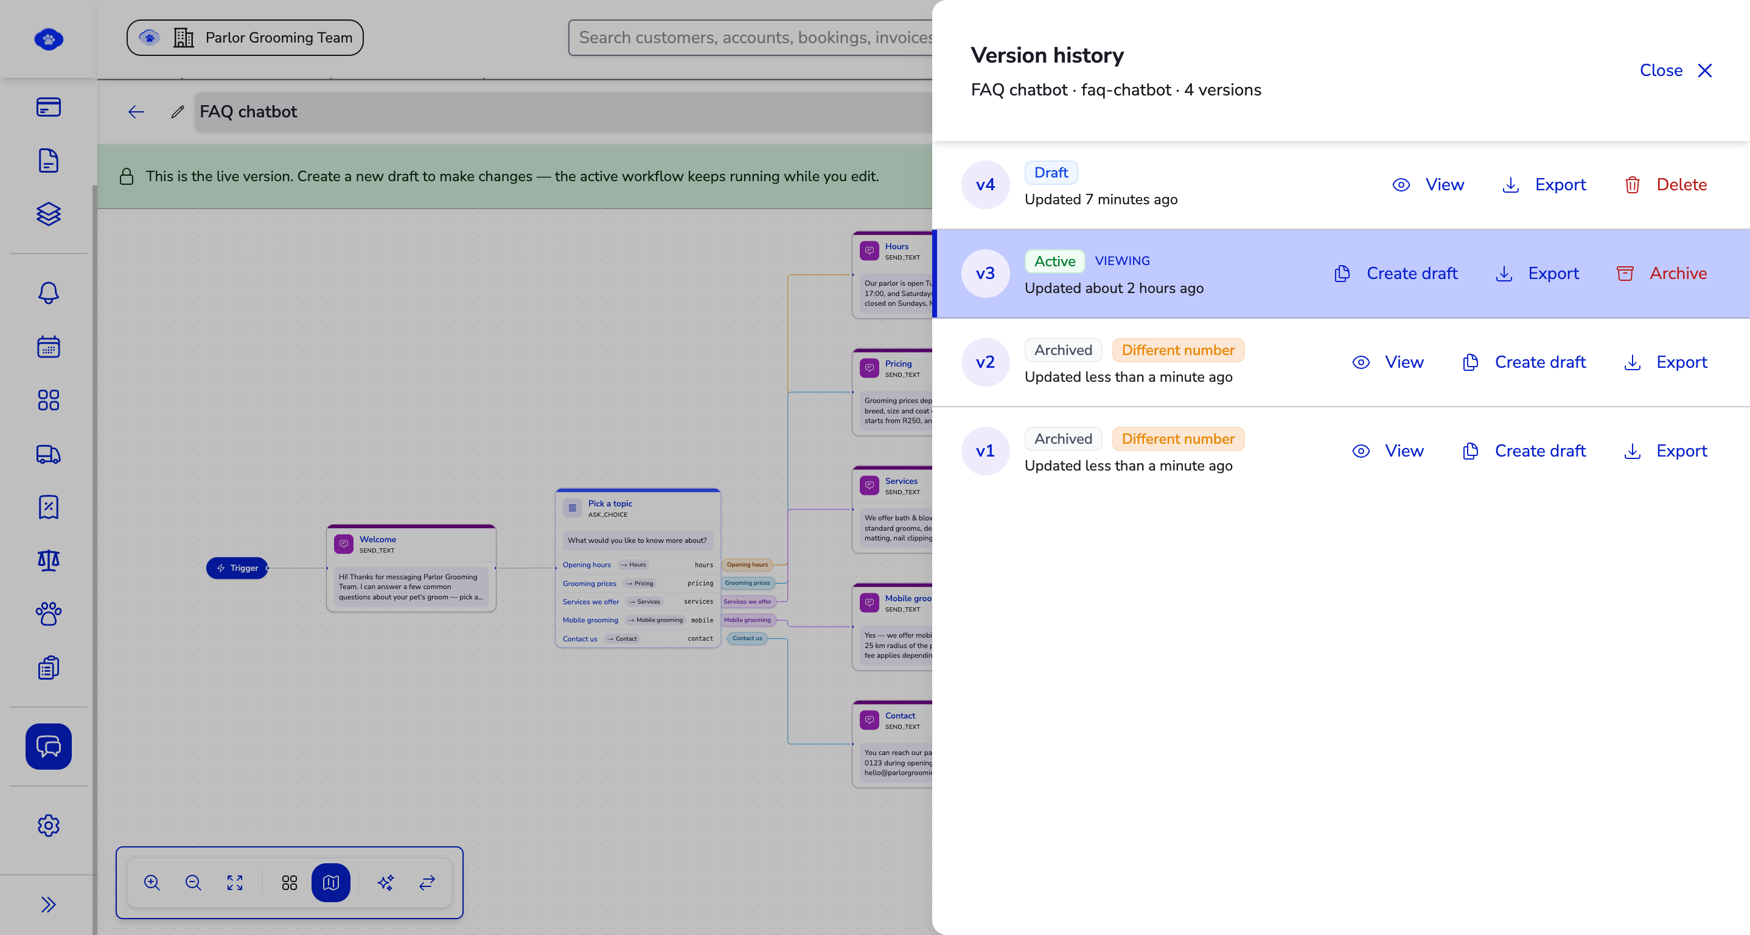Open notifications bell in sidebar

click(x=48, y=293)
